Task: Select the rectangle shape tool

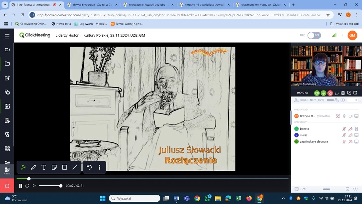Action: [x=64, y=167]
